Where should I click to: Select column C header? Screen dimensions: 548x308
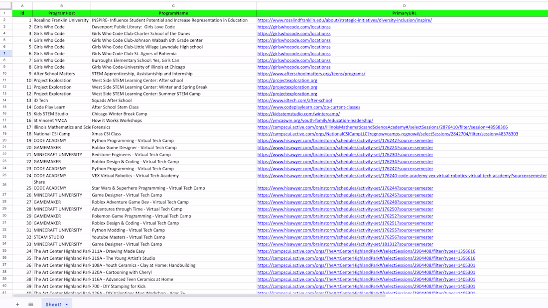[x=173, y=5]
